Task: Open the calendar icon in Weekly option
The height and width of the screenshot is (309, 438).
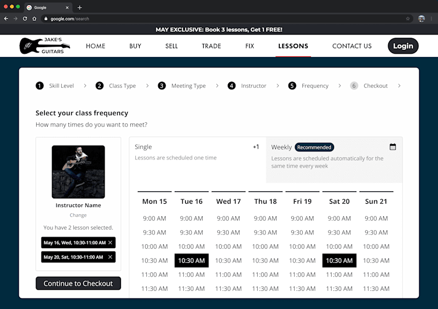Action: pos(393,147)
